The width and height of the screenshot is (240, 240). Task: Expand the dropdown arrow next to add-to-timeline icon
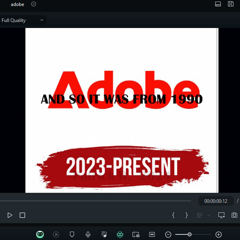pyautogui.click(x=208, y=215)
